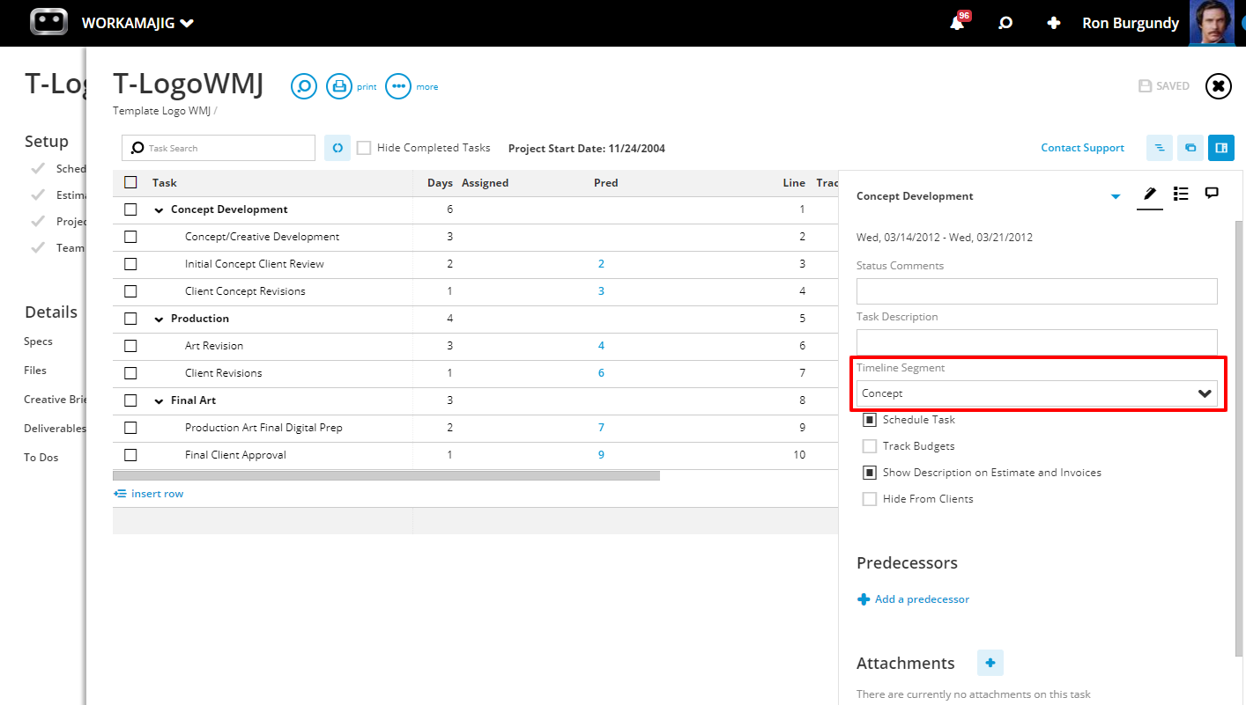Open the WORKAMAJIG main menu dropdown
This screenshot has height=705, width=1246.
click(137, 23)
